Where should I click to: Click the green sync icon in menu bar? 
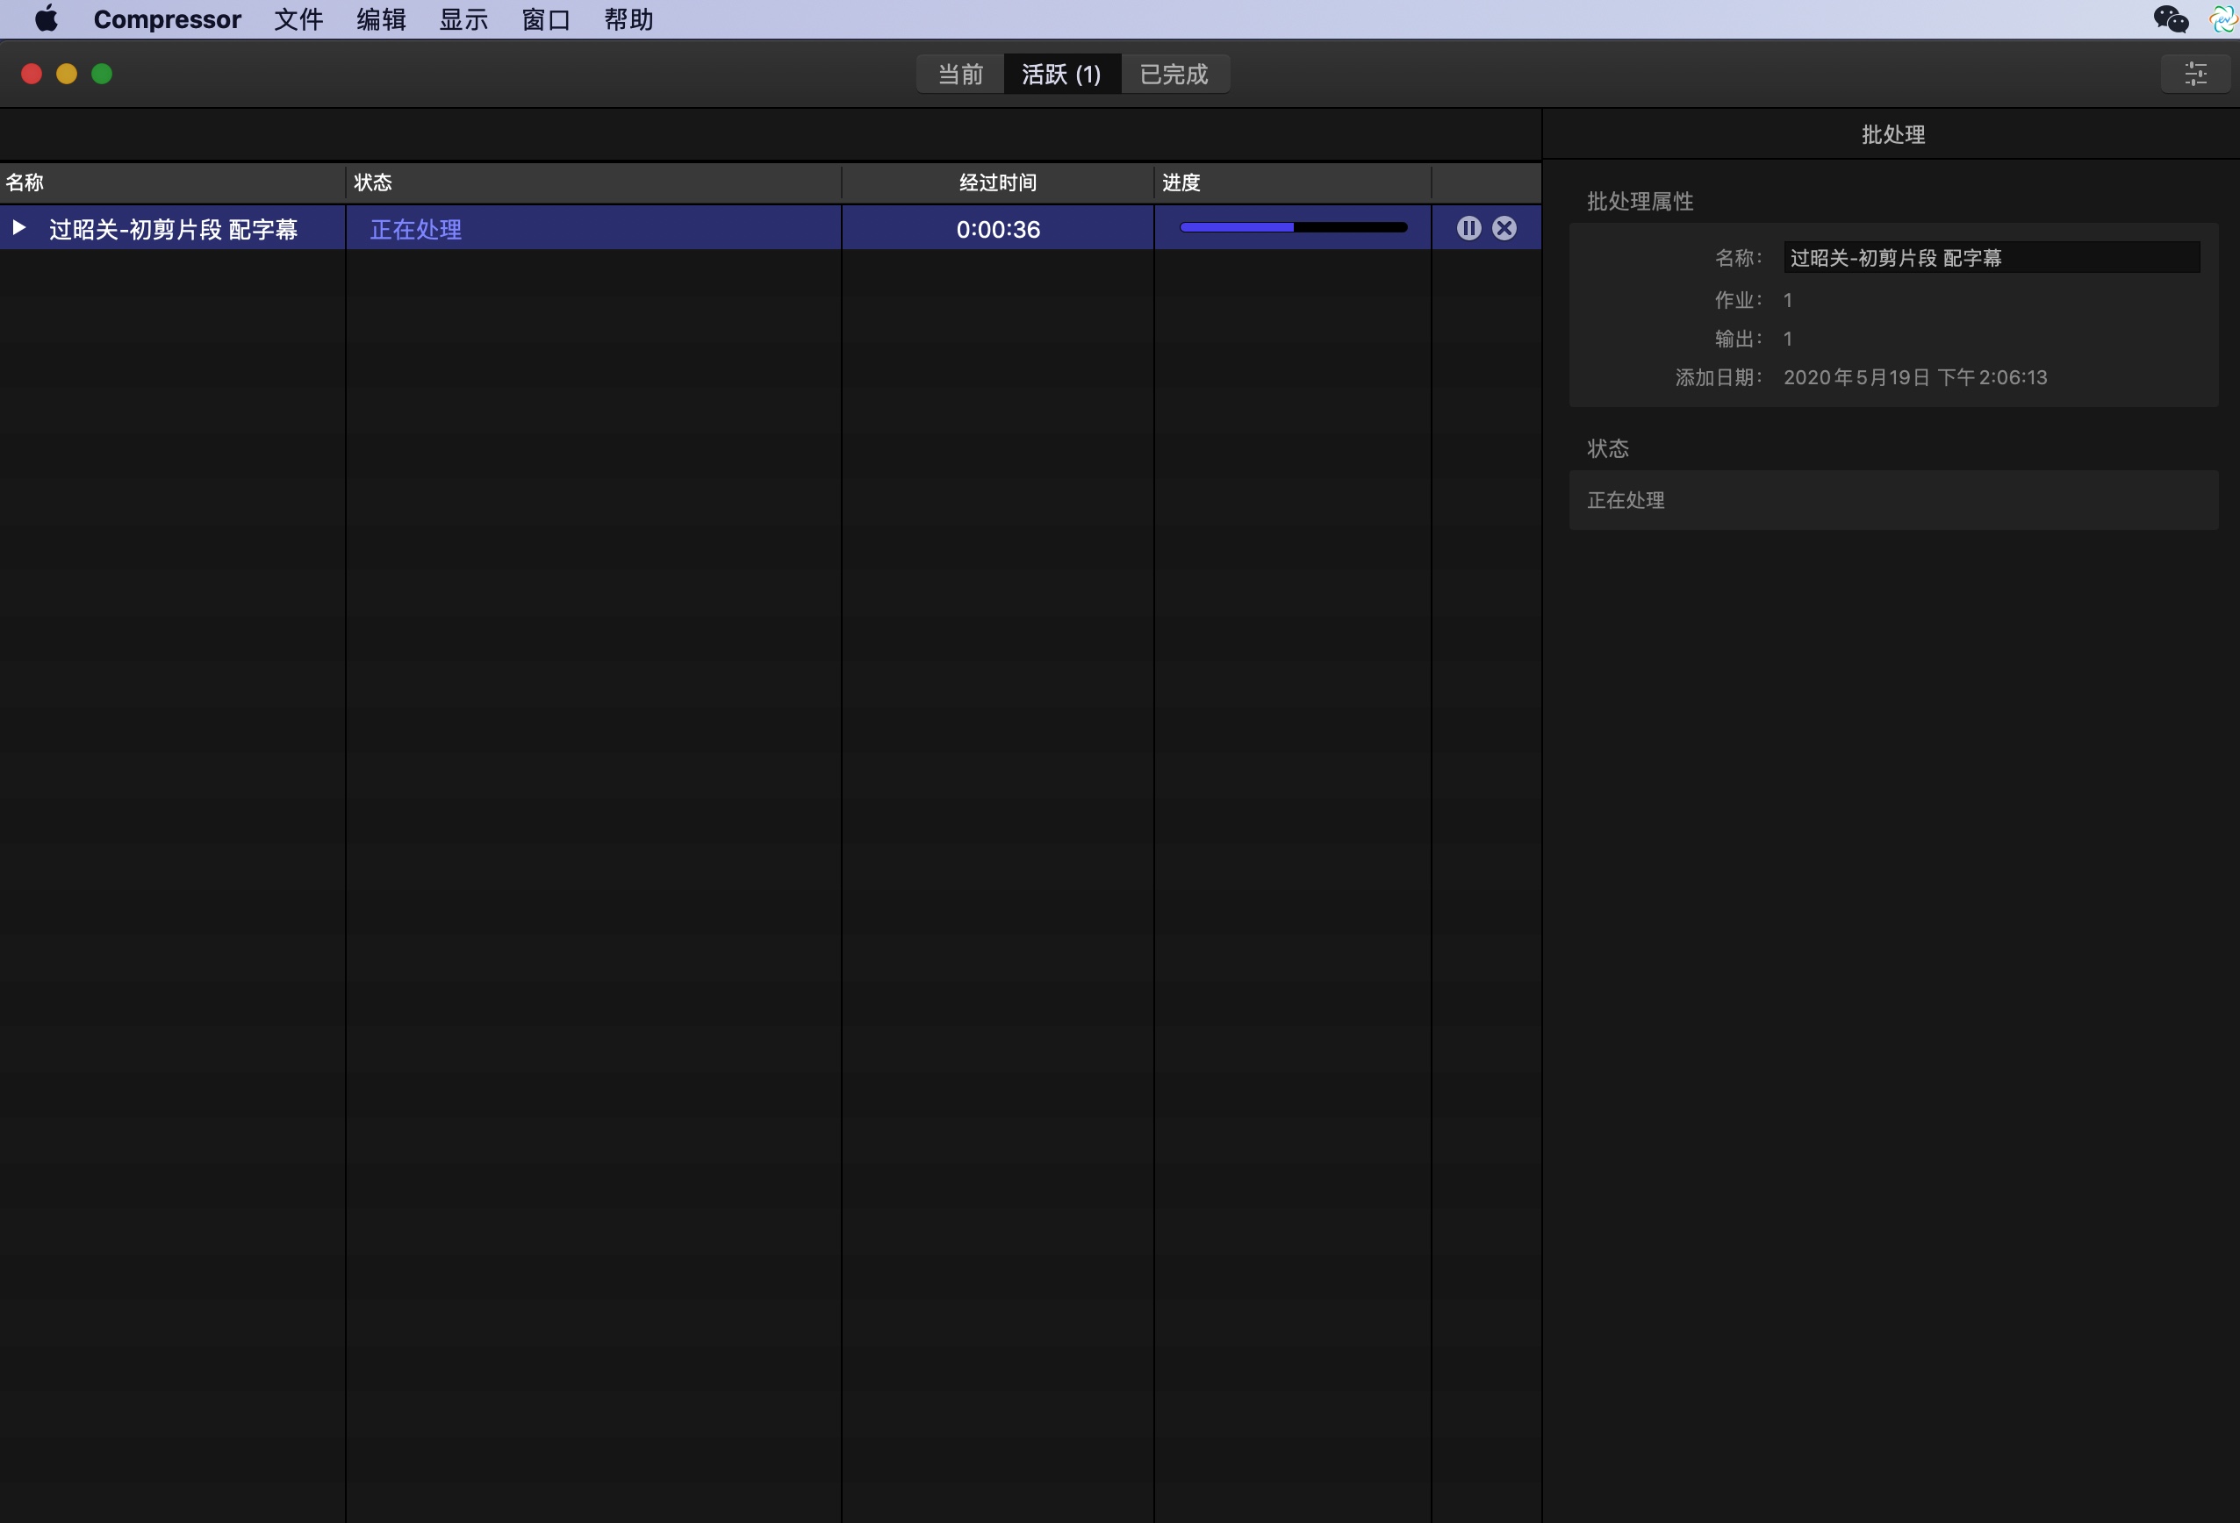point(2222,19)
